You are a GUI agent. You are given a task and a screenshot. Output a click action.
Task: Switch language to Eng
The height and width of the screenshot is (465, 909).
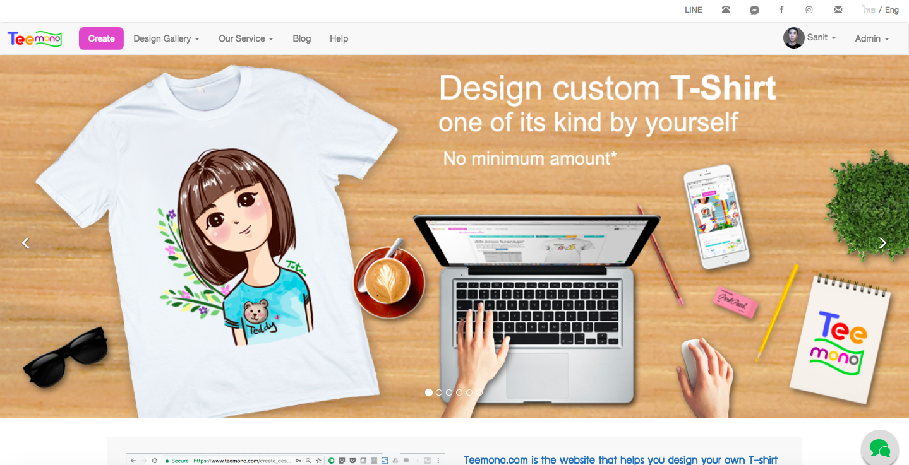click(891, 9)
